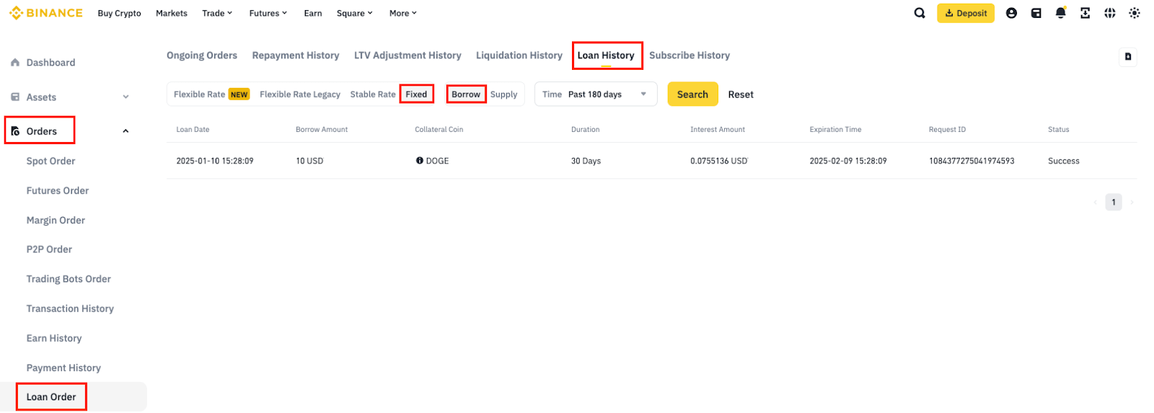This screenshot has height=413, width=1154.
Task: Collapse the Orders sidebar section
Action: [71, 131]
